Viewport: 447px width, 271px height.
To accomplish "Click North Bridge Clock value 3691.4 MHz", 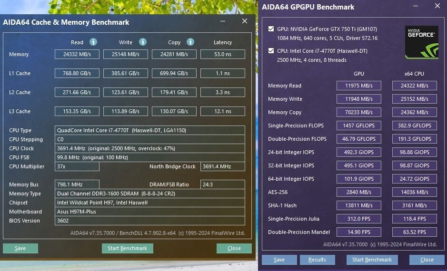I will (223, 166).
